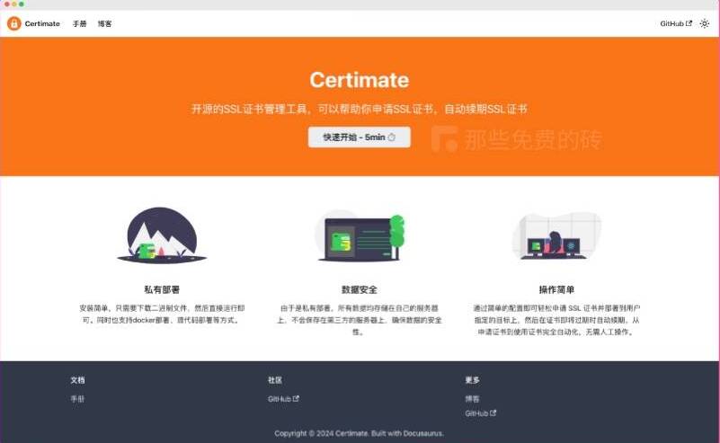
Task: Close the window with the red button
Action: click(7, 4)
